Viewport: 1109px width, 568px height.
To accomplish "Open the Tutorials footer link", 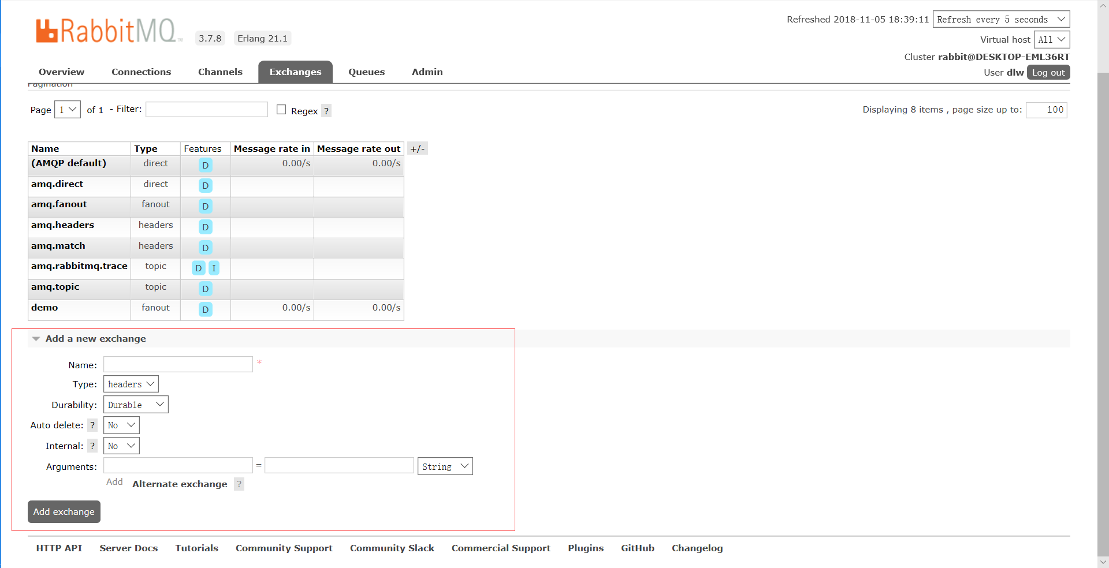I will pyautogui.click(x=197, y=548).
